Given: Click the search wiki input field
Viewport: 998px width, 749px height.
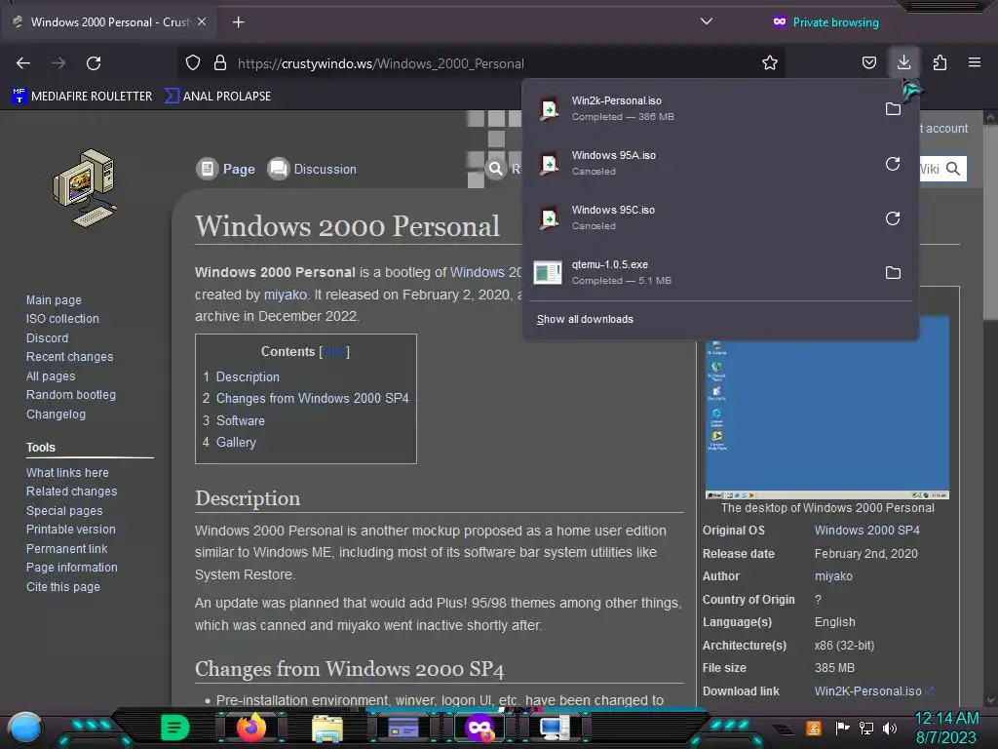Looking at the screenshot, I should tap(930, 169).
